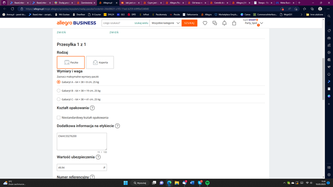Click the first ZMIEŃ link

coord(61,32)
